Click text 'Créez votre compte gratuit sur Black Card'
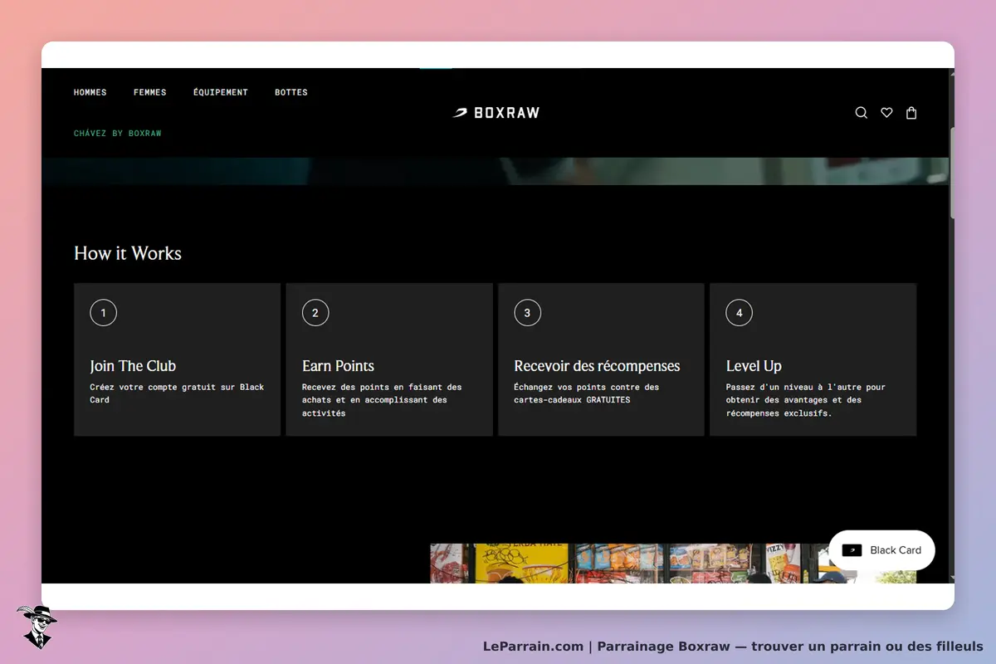The width and height of the screenshot is (996, 664). tap(177, 393)
